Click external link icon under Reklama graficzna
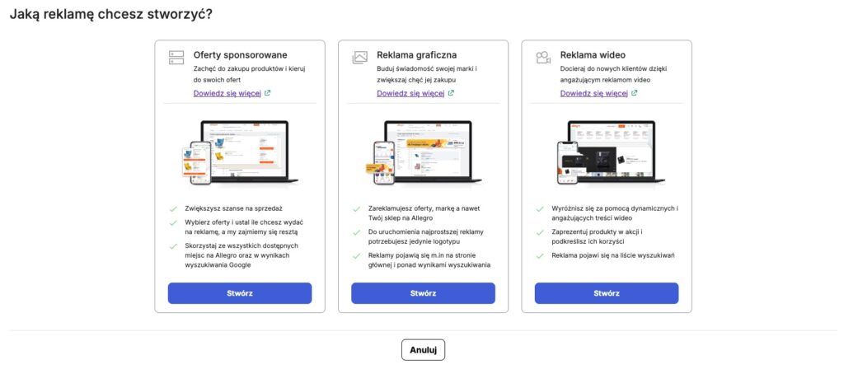 [x=451, y=93]
